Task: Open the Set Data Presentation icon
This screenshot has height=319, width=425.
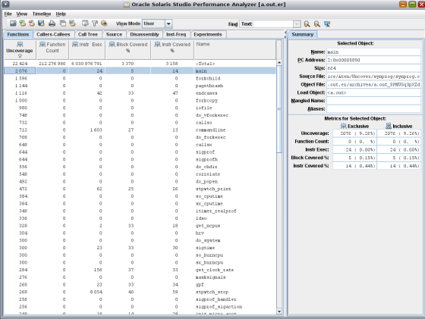Action: pyautogui.click(x=85, y=23)
